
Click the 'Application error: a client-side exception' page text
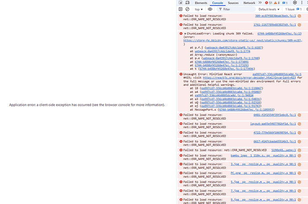point(87,105)
